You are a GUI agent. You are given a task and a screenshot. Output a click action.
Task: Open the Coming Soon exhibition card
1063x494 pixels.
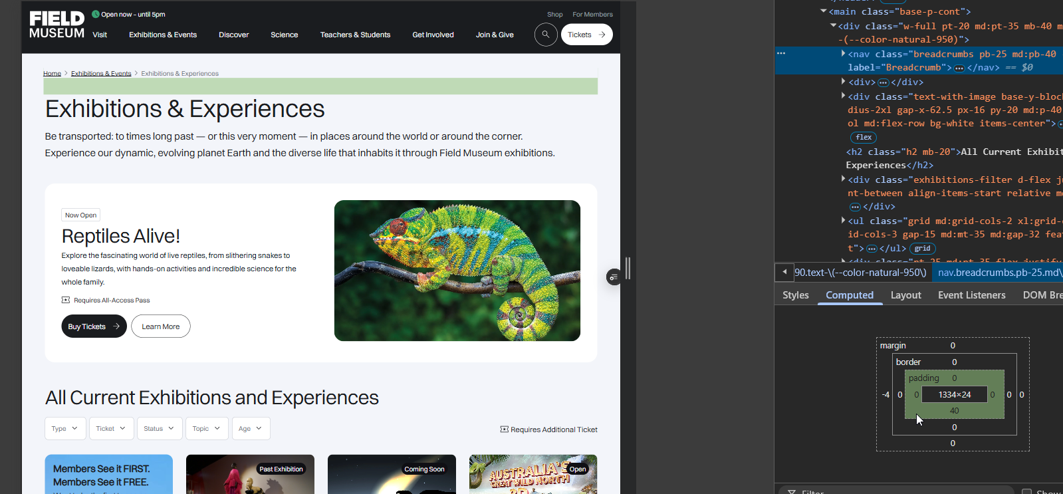(x=392, y=474)
